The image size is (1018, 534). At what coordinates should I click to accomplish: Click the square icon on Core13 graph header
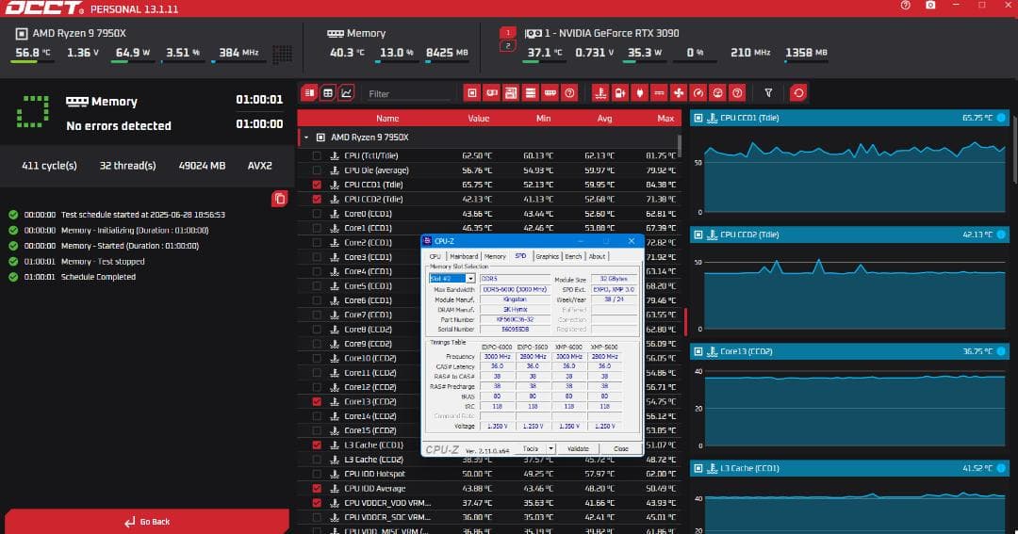pos(698,351)
